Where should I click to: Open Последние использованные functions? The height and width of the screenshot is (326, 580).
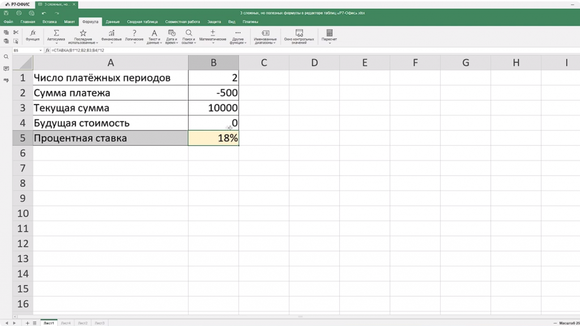click(83, 37)
